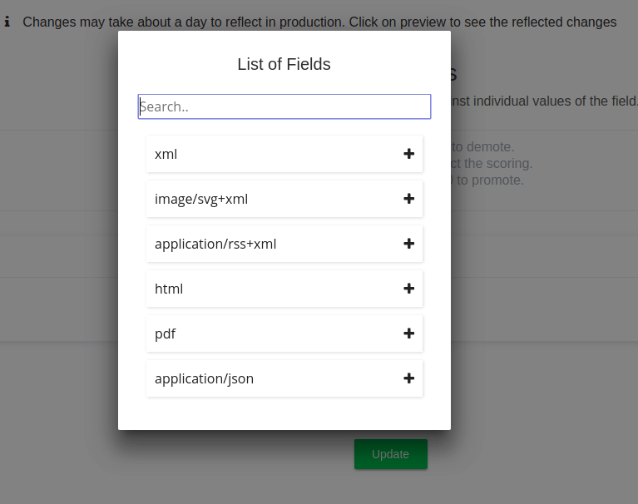The height and width of the screenshot is (504, 638).
Task: Pick the html label in the list
Action: pos(169,289)
